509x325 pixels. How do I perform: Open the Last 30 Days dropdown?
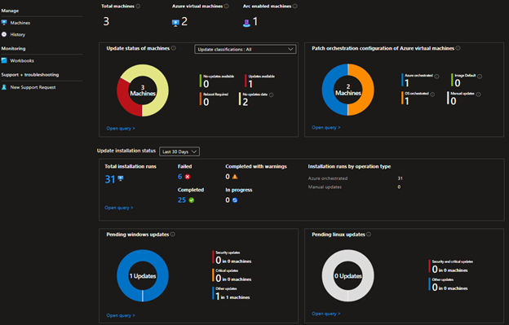coord(179,152)
